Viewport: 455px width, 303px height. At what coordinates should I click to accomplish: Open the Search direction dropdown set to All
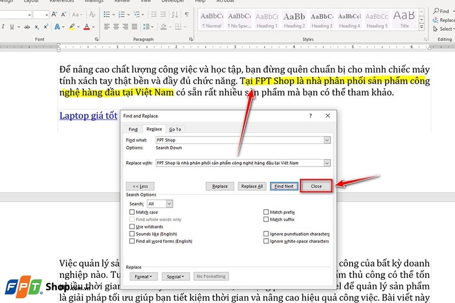[x=169, y=204]
